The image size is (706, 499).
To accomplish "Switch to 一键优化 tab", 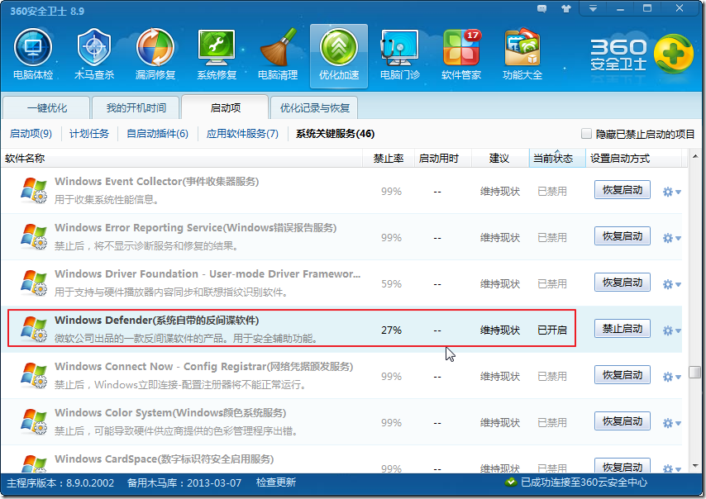I will point(46,107).
